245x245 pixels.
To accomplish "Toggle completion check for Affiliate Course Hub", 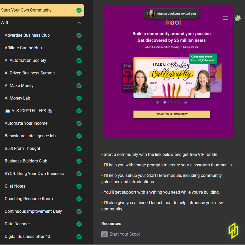I will pos(79,48).
